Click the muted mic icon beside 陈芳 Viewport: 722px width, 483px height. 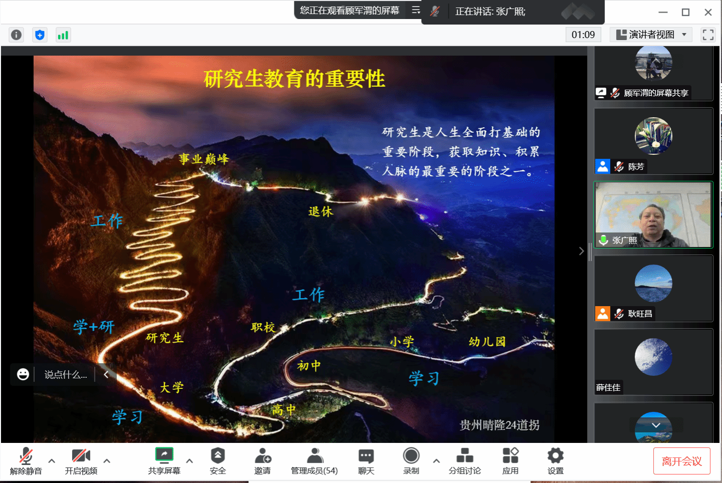(x=619, y=166)
